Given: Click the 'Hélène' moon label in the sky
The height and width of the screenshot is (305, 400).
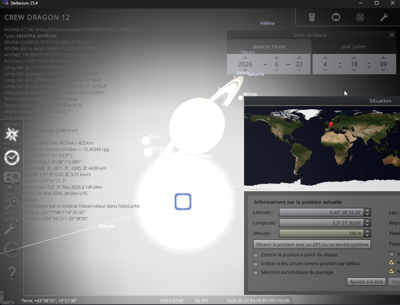Looking at the screenshot, I should point(267,23).
